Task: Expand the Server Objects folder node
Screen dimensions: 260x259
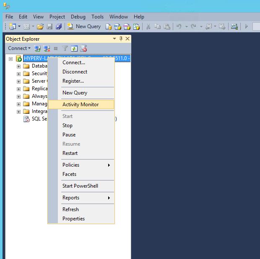Action: (x=18, y=81)
